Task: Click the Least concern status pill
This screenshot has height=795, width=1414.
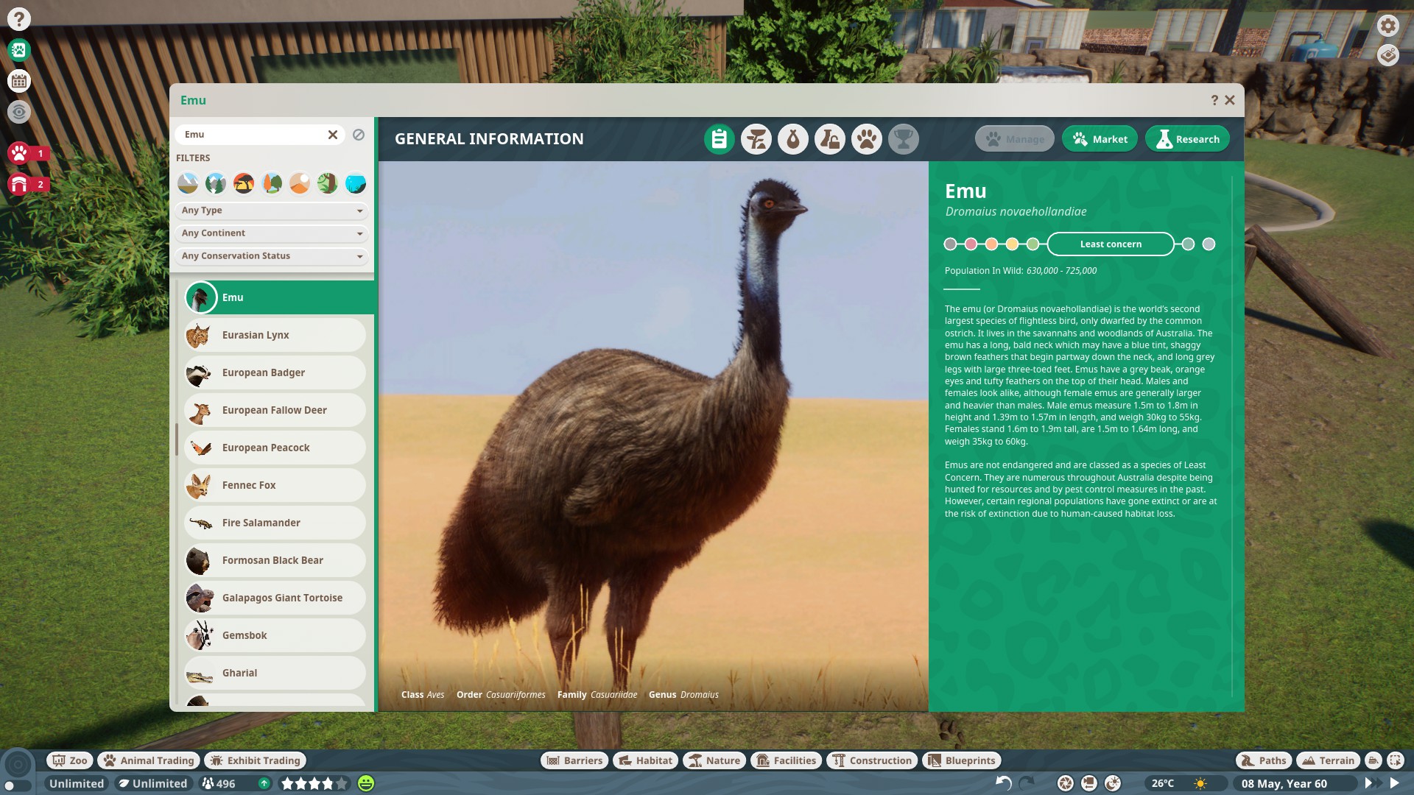Action: tap(1111, 244)
